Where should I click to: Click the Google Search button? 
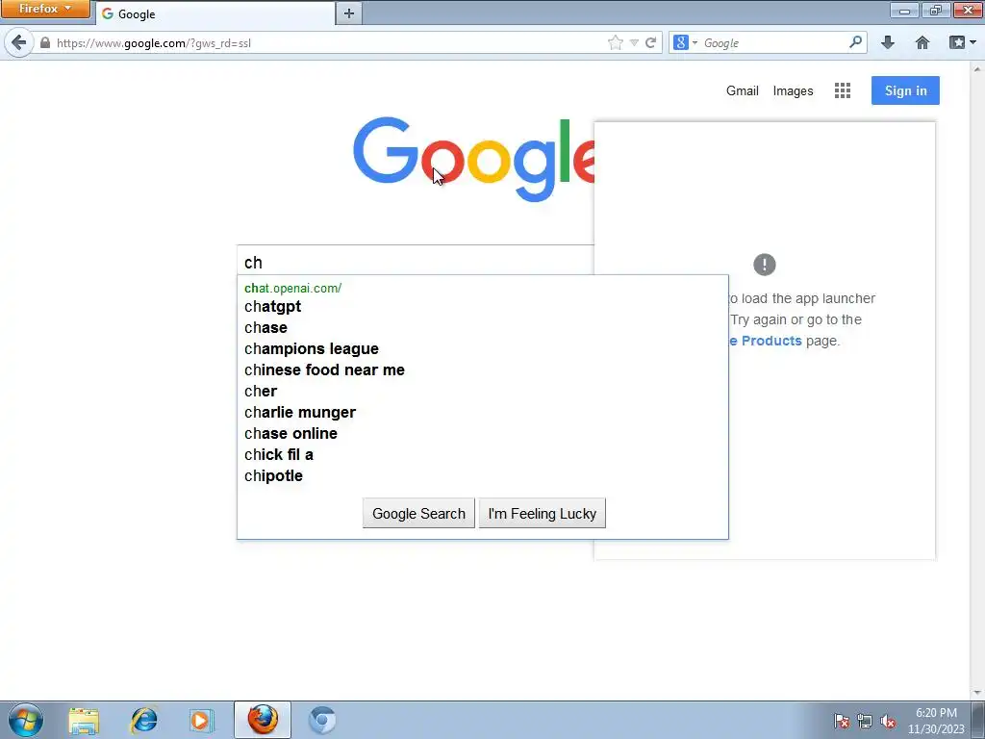tap(418, 514)
